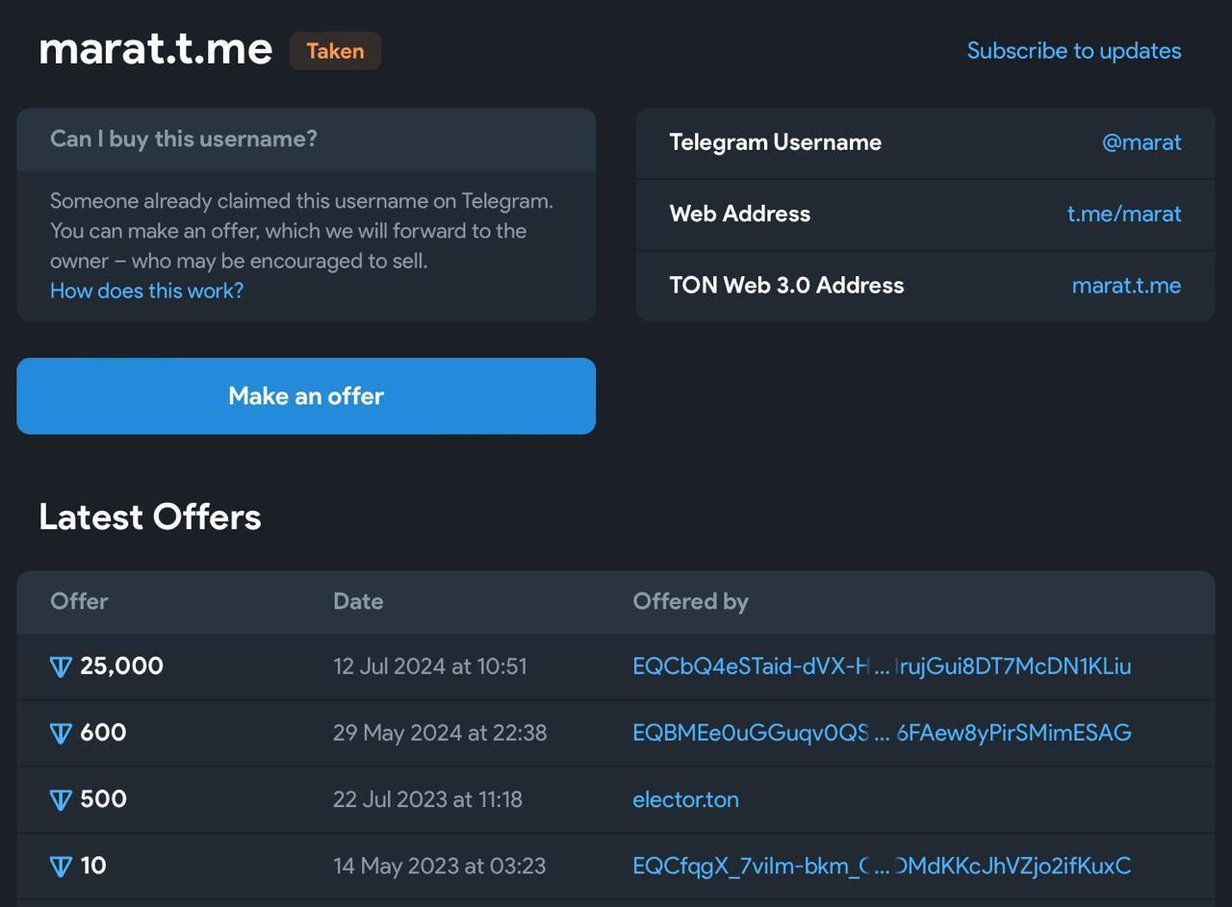Click the date 12 Jul 2024 at 10:51
This screenshot has height=907, width=1232.
[430, 667]
